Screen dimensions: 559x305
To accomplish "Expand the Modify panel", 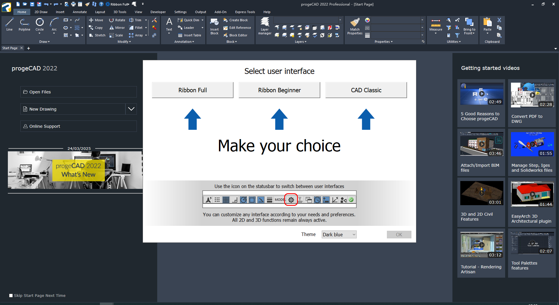I will (x=124, y=42).
